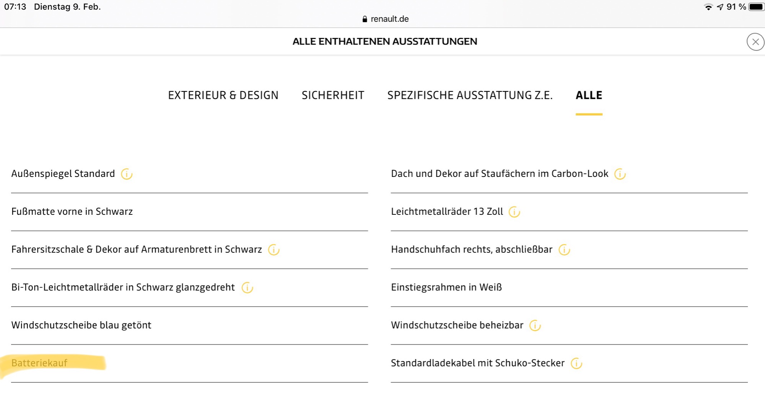This screenshot has width=765, height=397.
Task: Open the Spezifische Ausstattung Z.E. tab
Action: tap(470, 95)
